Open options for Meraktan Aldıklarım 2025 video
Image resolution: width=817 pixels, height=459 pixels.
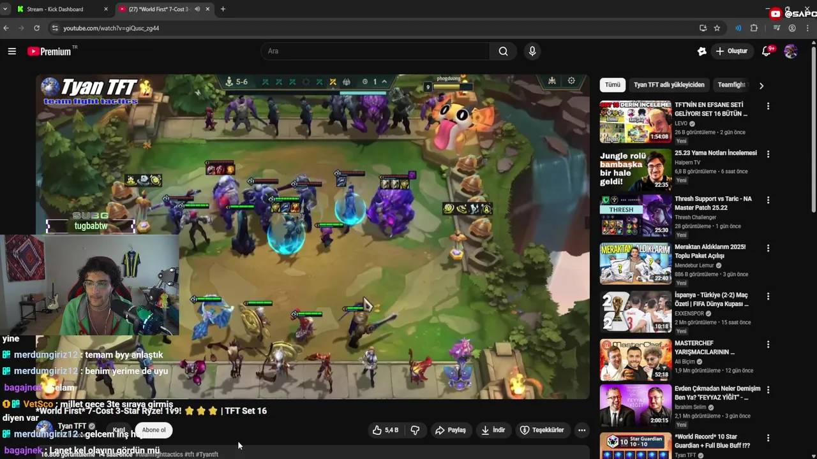tap(768, 248)
